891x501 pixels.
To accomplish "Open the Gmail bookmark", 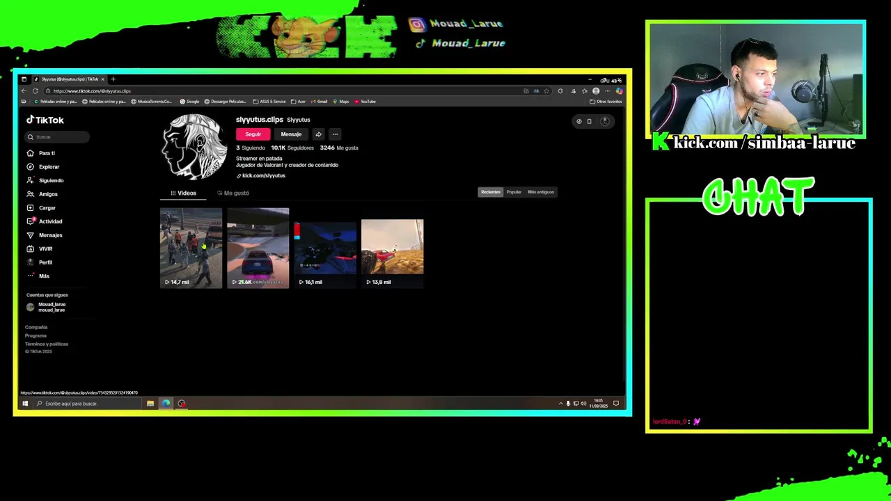I will [x=319, y=102].
